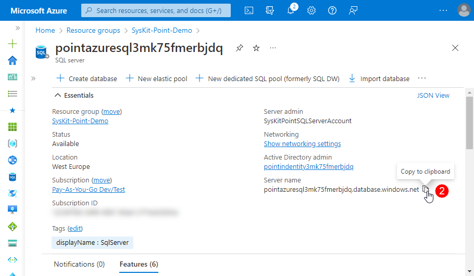Image resolution: width=474 pixels, height=276 pixels.
Task: Open Storage accounts icon in sidebar
Action: (13, 243)
